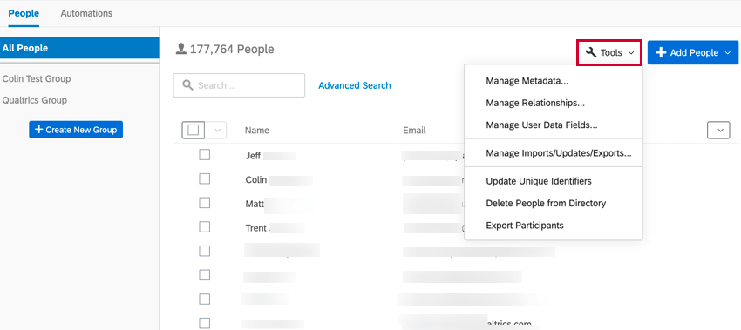741x330 pixels.
Task: Tick the checkbox next to Jeff
Action: [x=204, y=155]
